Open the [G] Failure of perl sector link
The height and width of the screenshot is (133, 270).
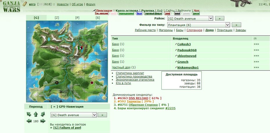67,128
